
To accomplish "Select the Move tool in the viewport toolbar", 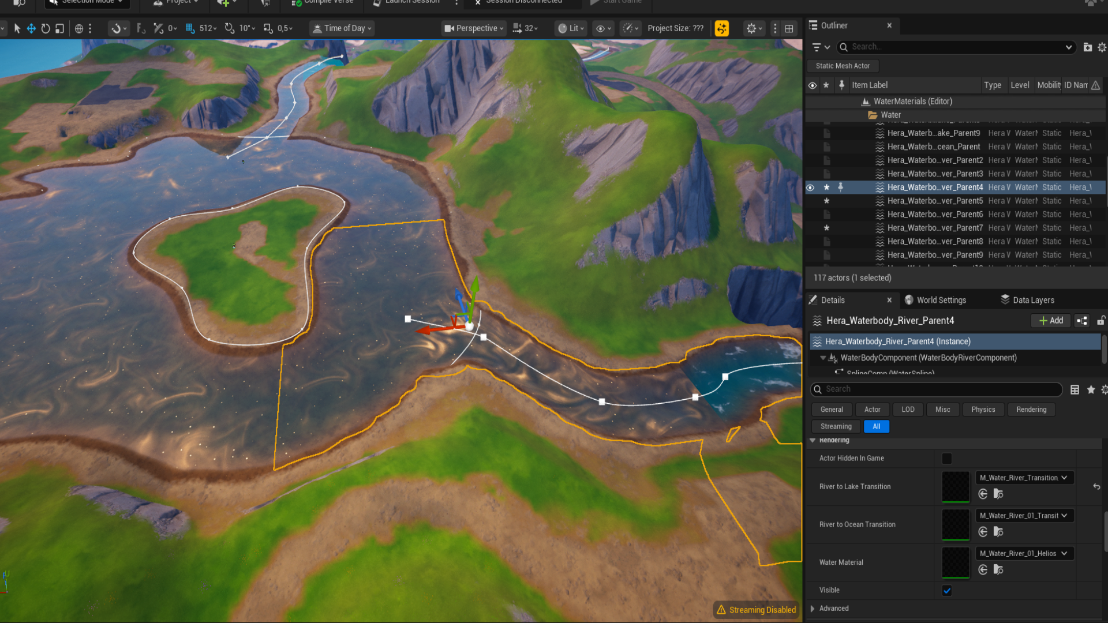I will (x=31, y=28).
